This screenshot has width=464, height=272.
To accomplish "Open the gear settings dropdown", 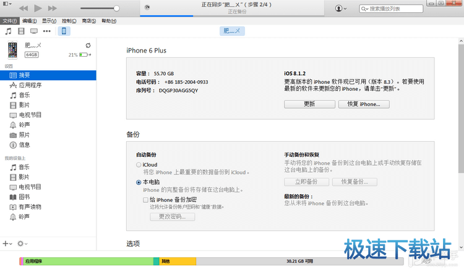I will tap(22, 244).
